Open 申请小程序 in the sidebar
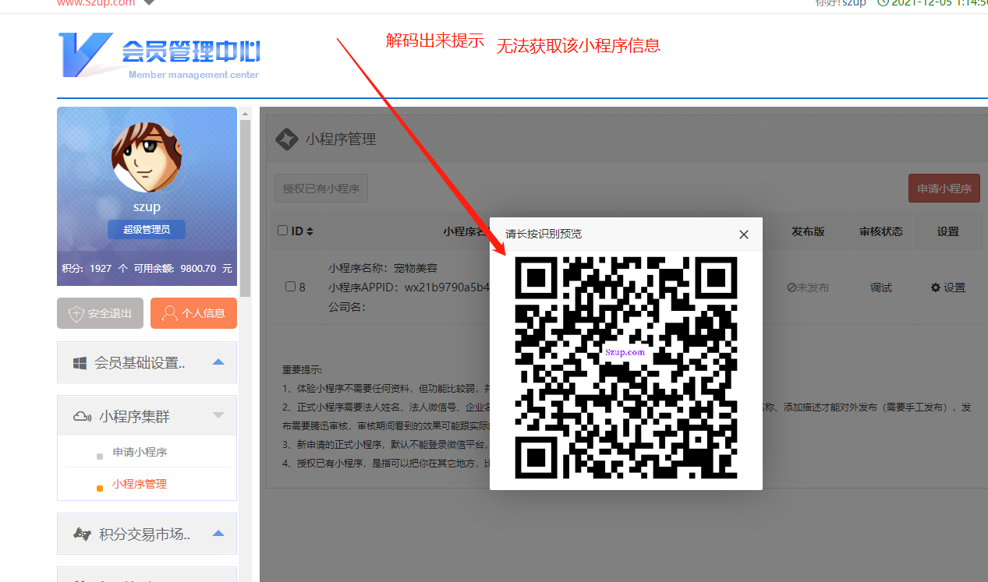 click(140, 452)
